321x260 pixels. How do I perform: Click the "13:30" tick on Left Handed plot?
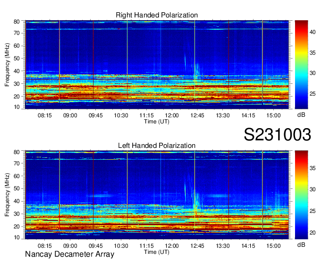pos(223,246)
